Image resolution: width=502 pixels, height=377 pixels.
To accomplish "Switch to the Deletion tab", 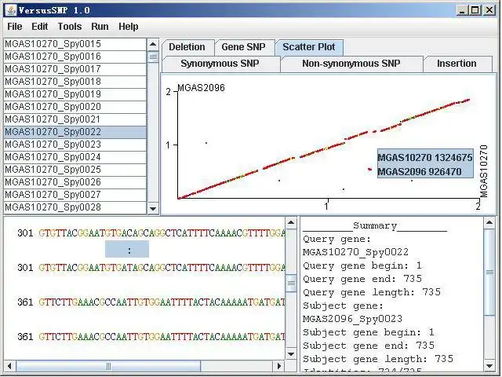I will (187, 47).
